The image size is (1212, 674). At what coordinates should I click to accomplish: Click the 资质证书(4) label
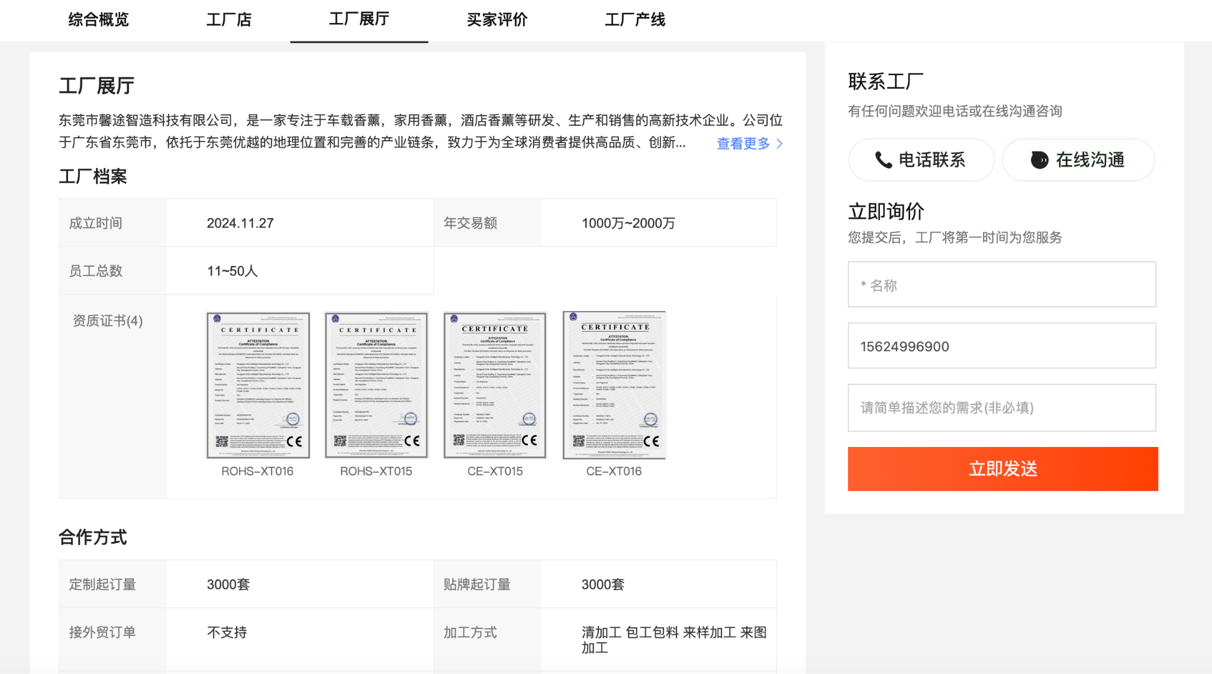[108, 320]
